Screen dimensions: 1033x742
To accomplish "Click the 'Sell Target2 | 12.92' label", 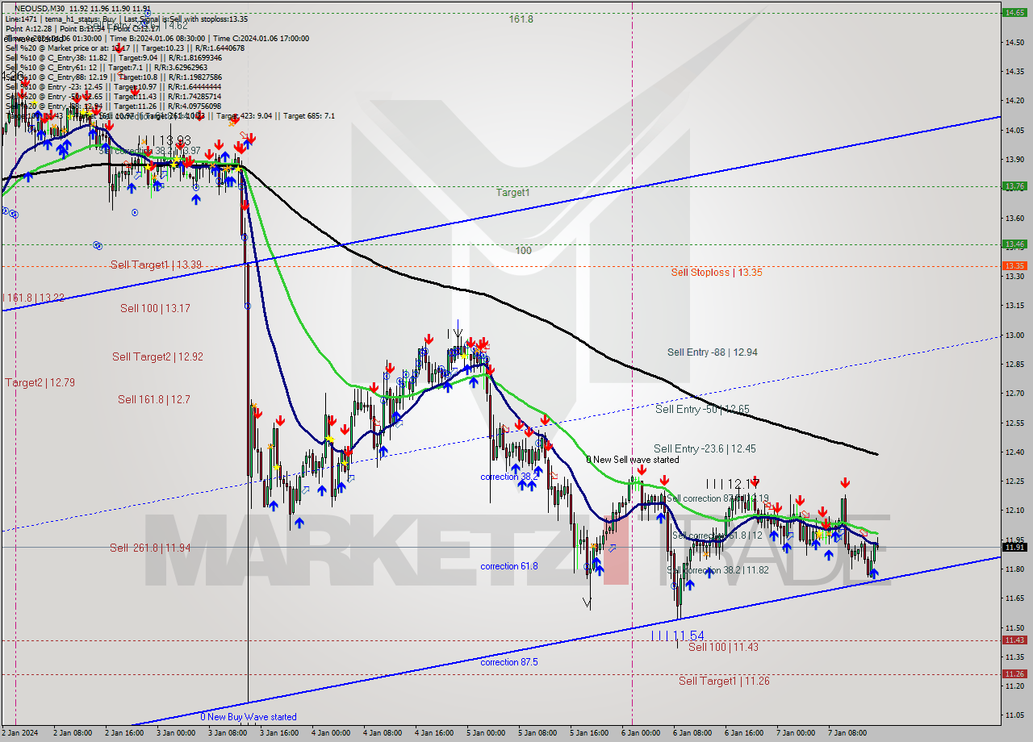I will pyautogui.click(x=157, y=356).
